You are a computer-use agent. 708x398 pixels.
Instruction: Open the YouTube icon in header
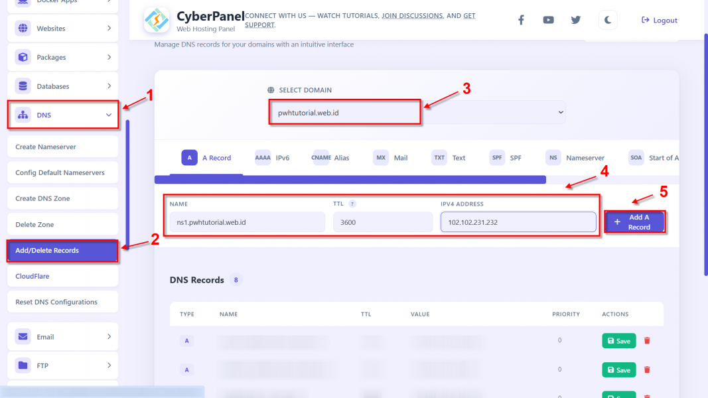coord(548,20)
